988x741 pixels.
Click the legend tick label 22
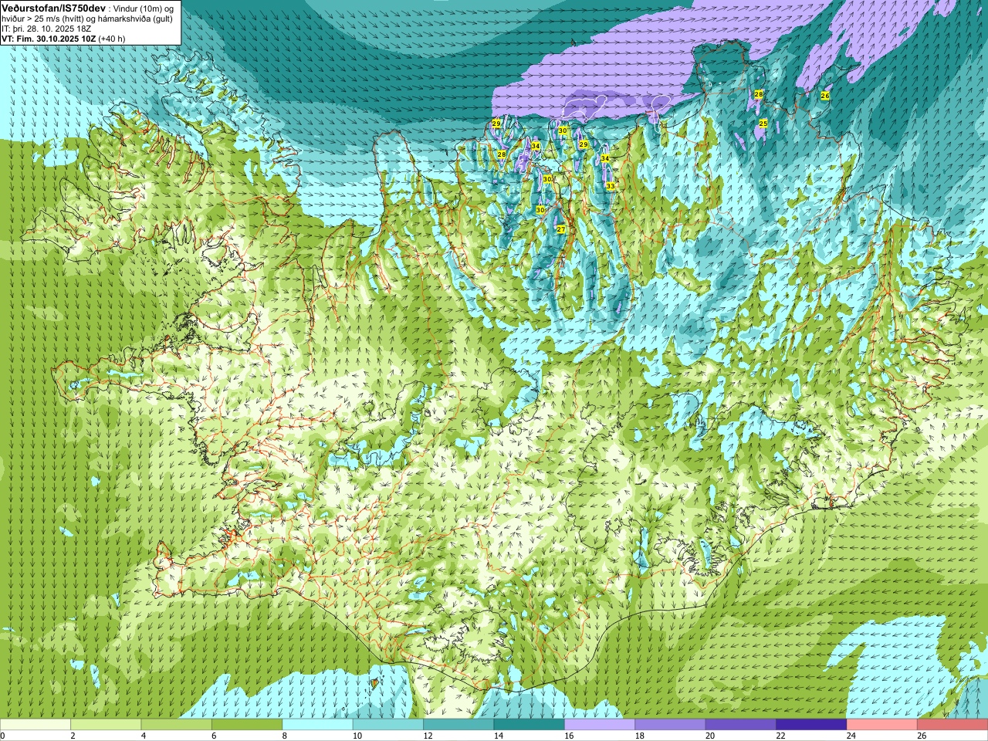[780, 736]
